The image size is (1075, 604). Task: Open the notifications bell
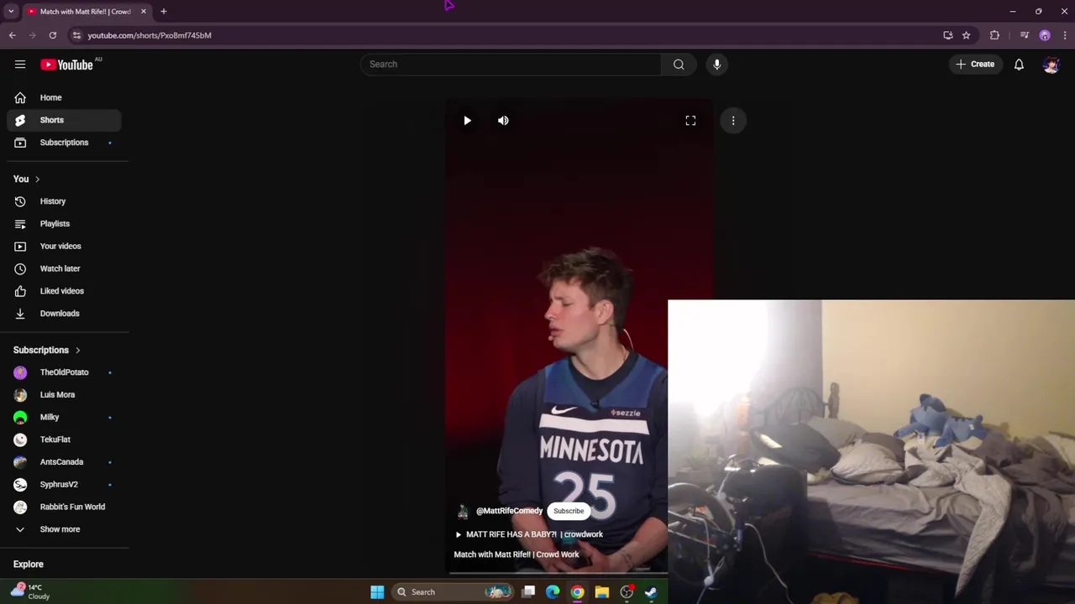(x=1019, y=65)
